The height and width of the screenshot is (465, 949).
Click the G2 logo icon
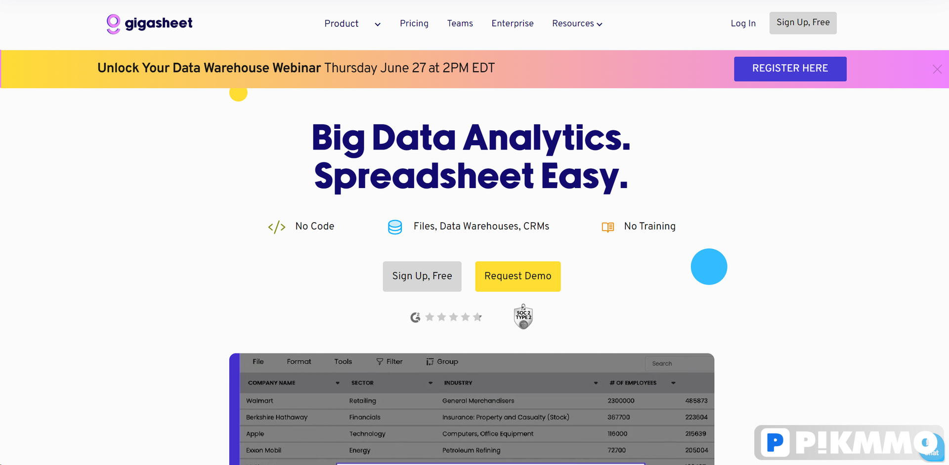[415, 317]
